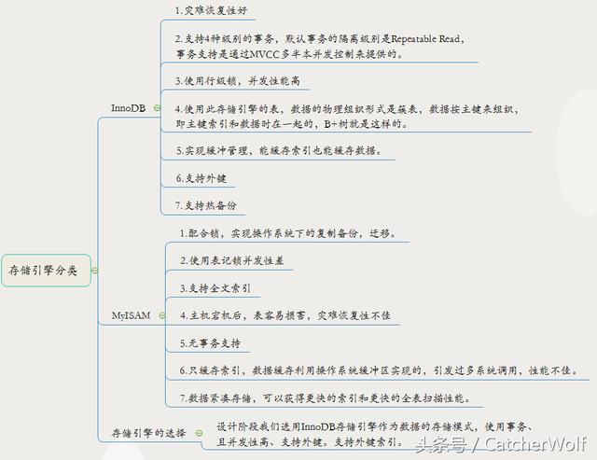This screenshot has width=597, height=460.
Task: Click the 5.实现缓冲管理 subtopic
Action: coord(277,149)
